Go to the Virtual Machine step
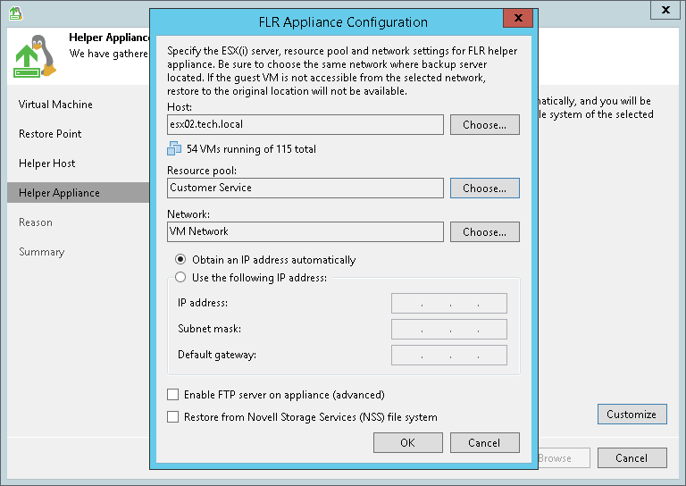Image resolution: width=686 pixels, height=486 pixels. [55, 105]
